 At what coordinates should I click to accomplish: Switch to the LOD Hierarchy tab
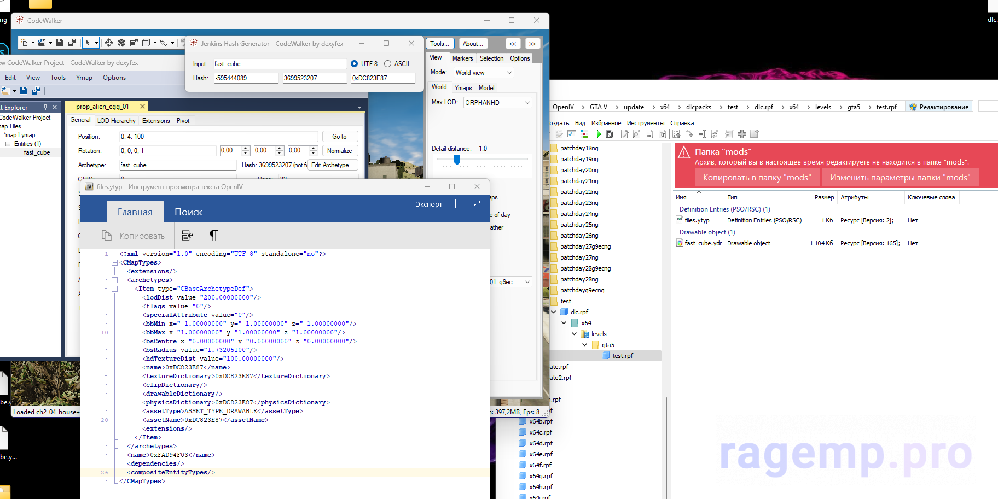[116, 121]
